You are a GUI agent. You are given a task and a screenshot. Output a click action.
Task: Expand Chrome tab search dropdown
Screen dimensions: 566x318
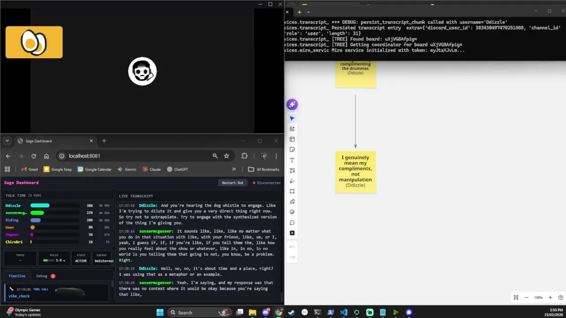coord(7,141)
